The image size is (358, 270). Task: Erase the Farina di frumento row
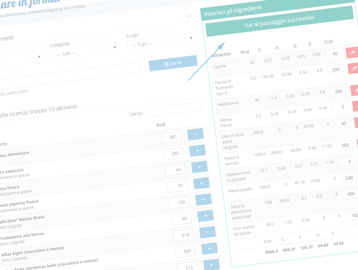tap(353, 68)
